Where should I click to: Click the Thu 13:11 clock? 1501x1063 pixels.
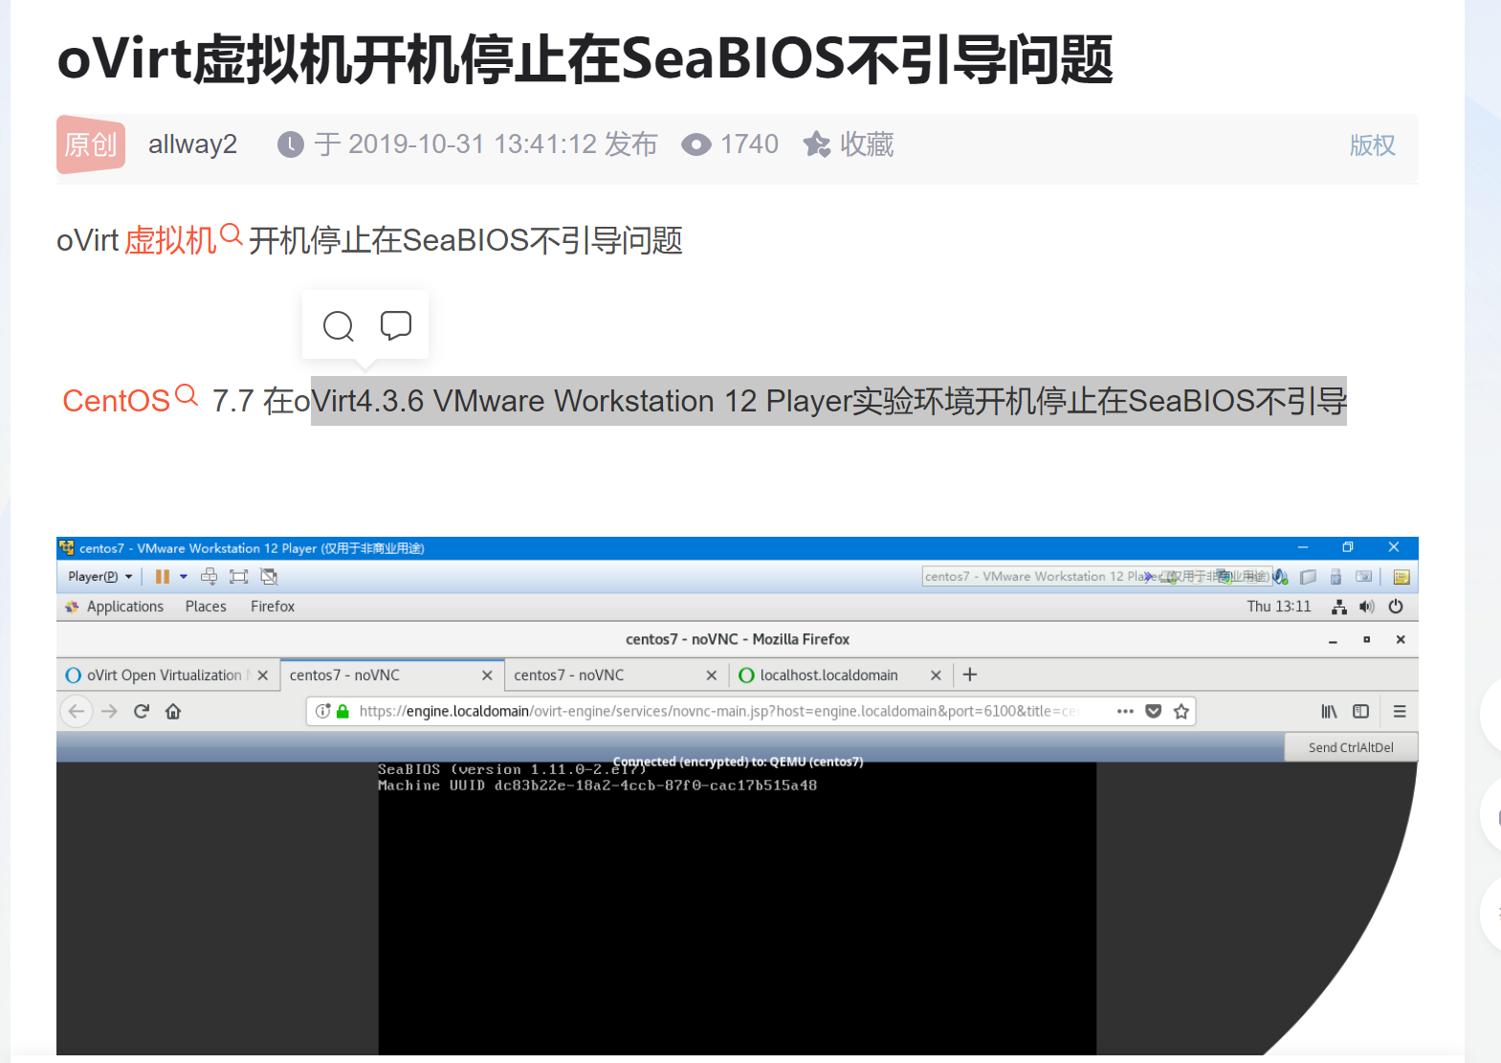click(1279, 607)
